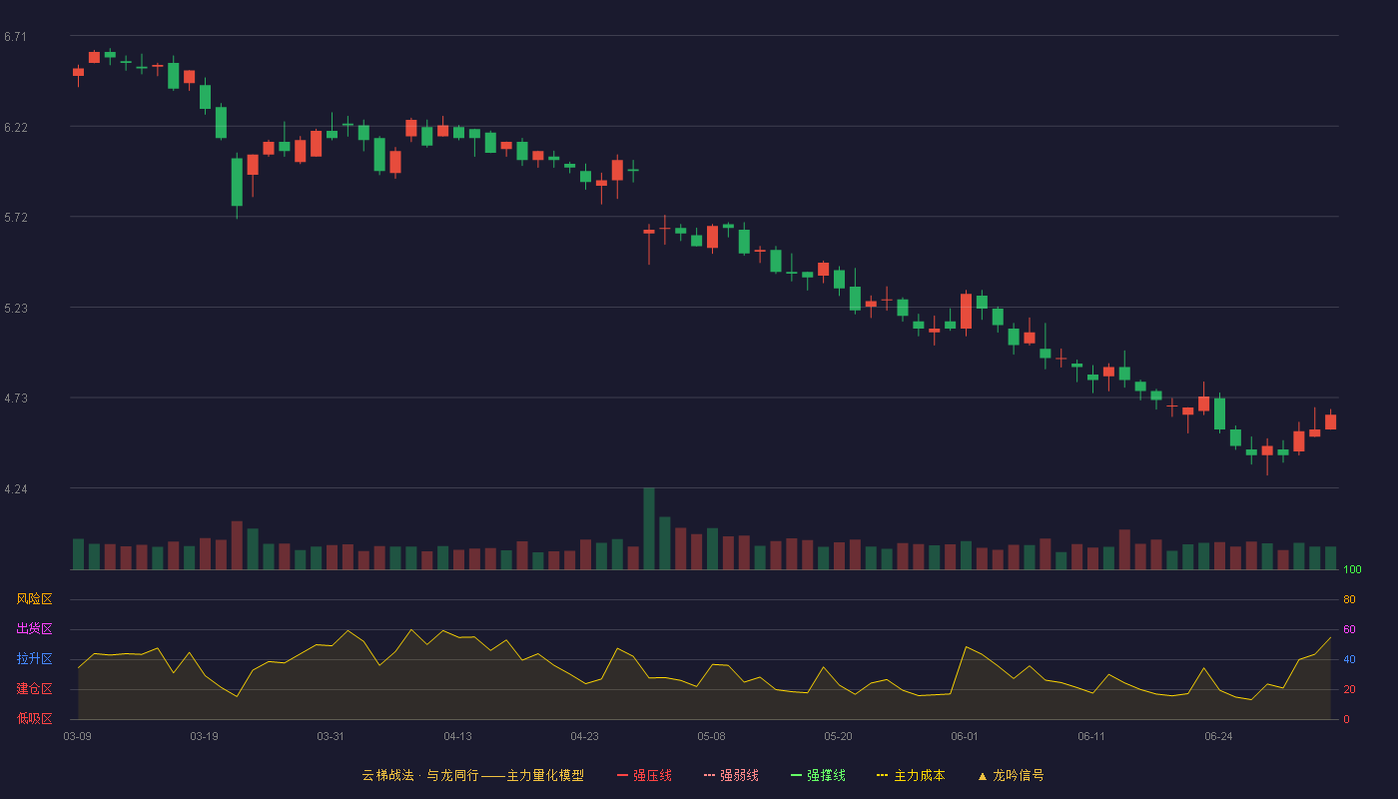Viewport: 1398px width, 799px height.
Task: Click the 03-31 date label
Action: point(332,736)
